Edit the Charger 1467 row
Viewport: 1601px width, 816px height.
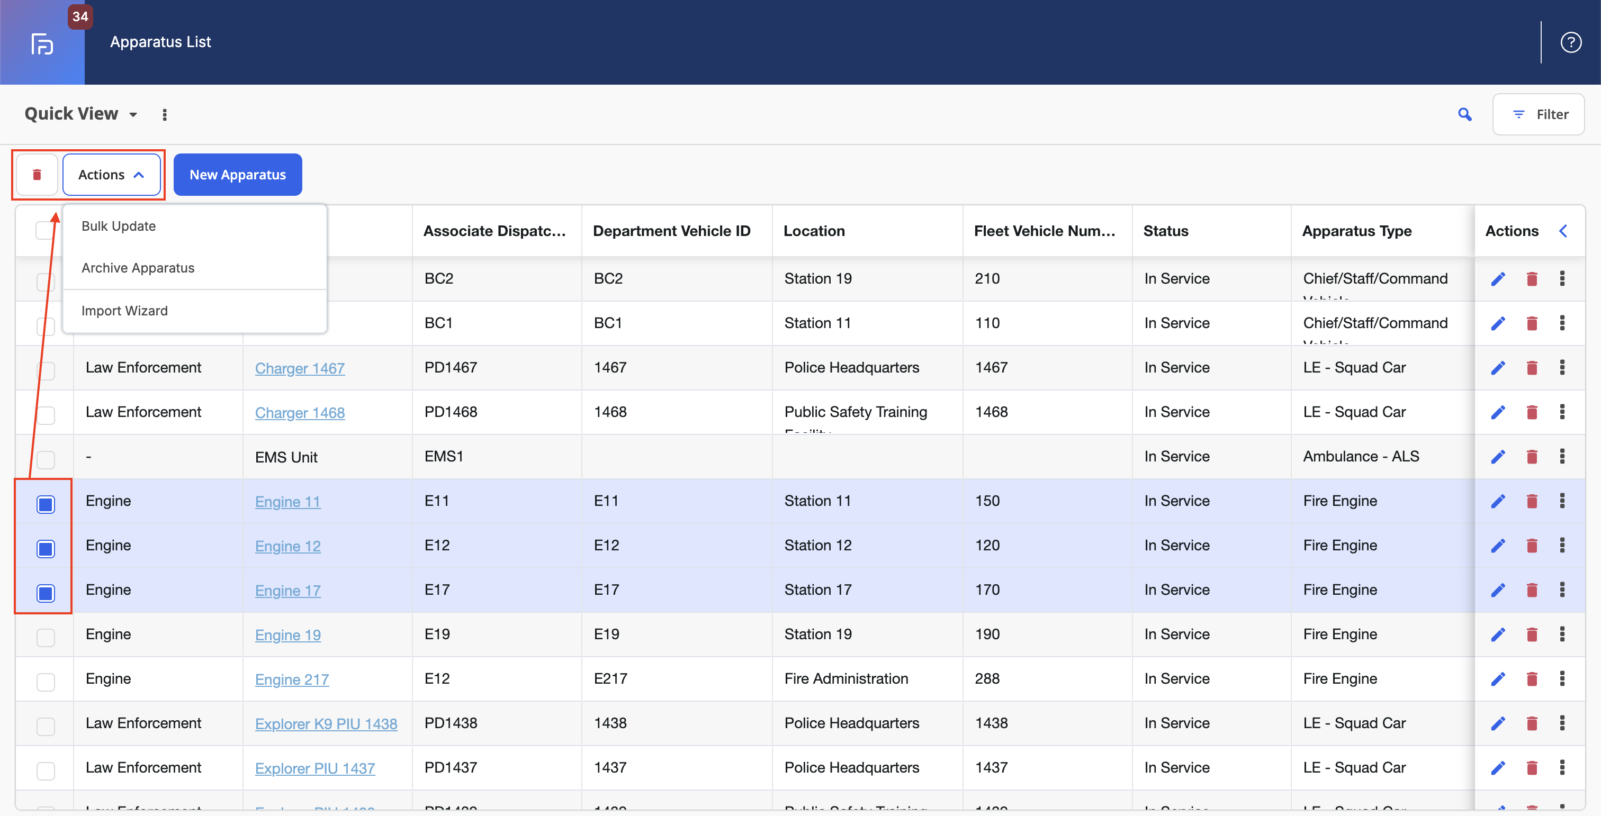[x=1498, y=368]
